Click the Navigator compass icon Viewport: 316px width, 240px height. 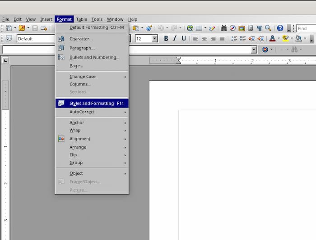pos(232,28)
